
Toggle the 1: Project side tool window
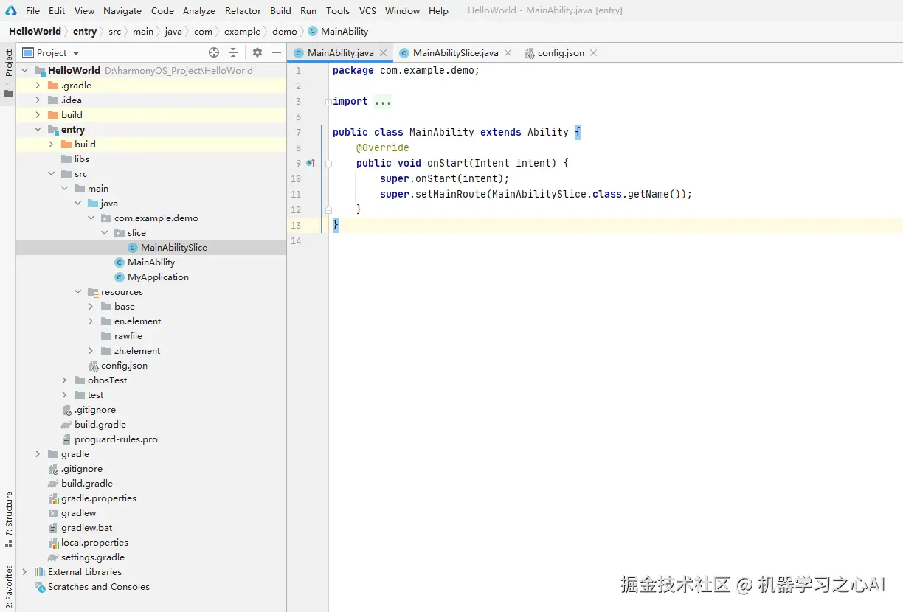tap(8, 74)
